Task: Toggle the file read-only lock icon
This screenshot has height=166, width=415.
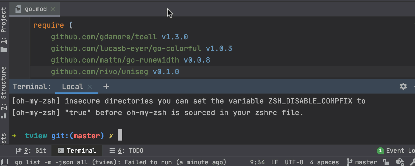Action: click(386, 162)
